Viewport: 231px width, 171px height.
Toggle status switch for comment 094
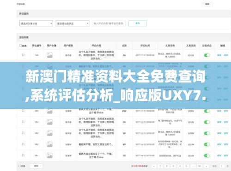click(207, 122)
